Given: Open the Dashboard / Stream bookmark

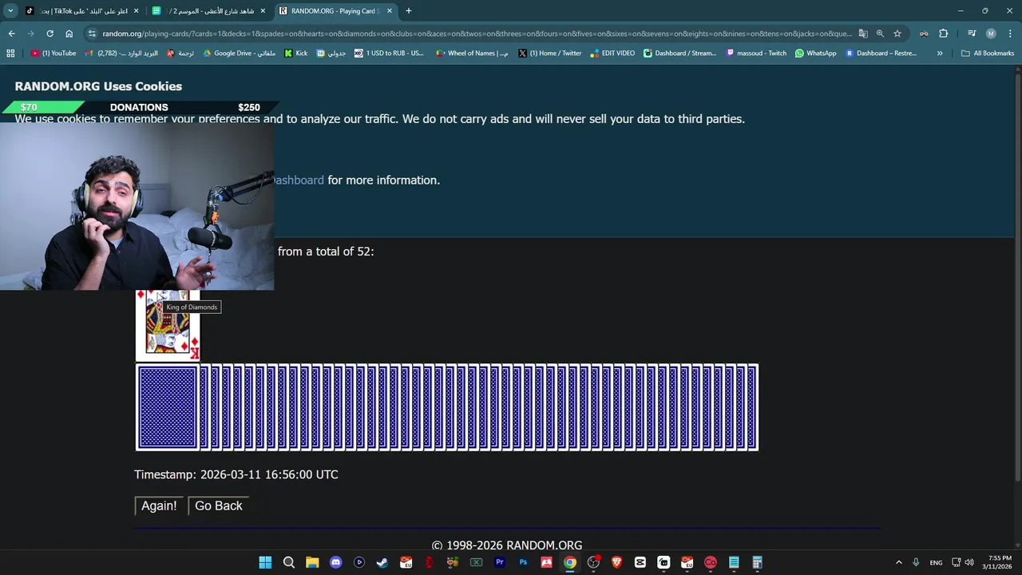Looking at the screenshot, I should click(x=680, y=54).
